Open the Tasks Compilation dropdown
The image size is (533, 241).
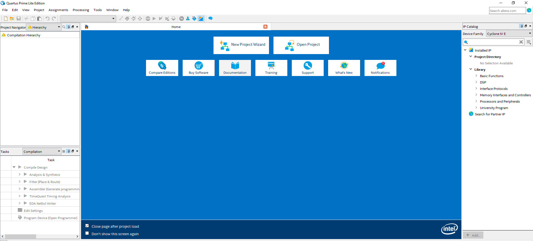[x=42, y=151]
